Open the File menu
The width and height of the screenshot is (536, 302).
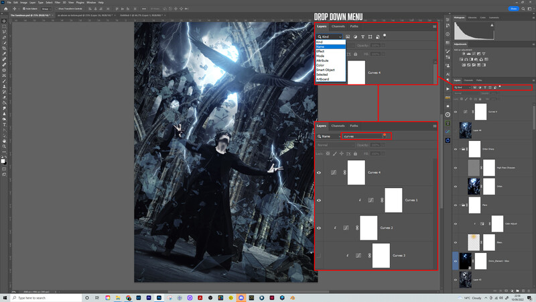pos(9,3)
